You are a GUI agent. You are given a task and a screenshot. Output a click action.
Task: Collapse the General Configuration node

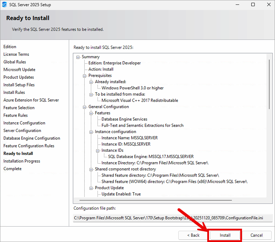tap(85, 107)
